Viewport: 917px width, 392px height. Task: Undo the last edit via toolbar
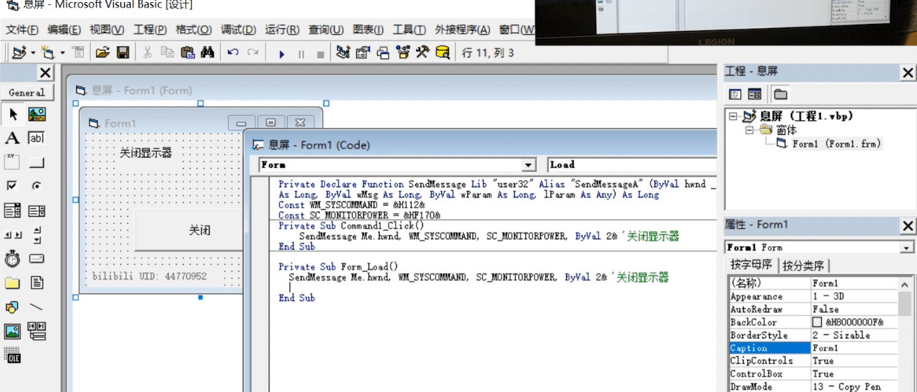233,53
